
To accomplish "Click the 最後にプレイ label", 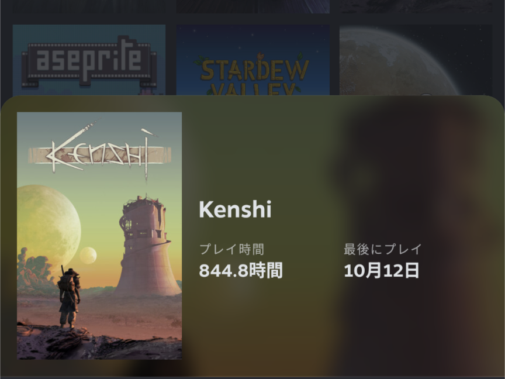I will 383,249.
